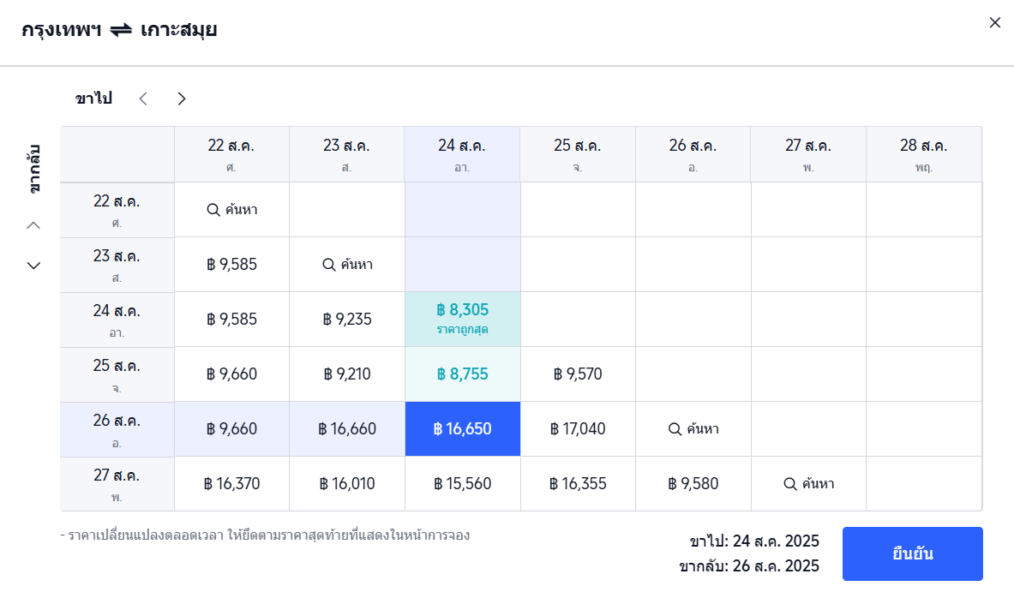Pick the ฿ 9,235 fare

tap(347, 319)
